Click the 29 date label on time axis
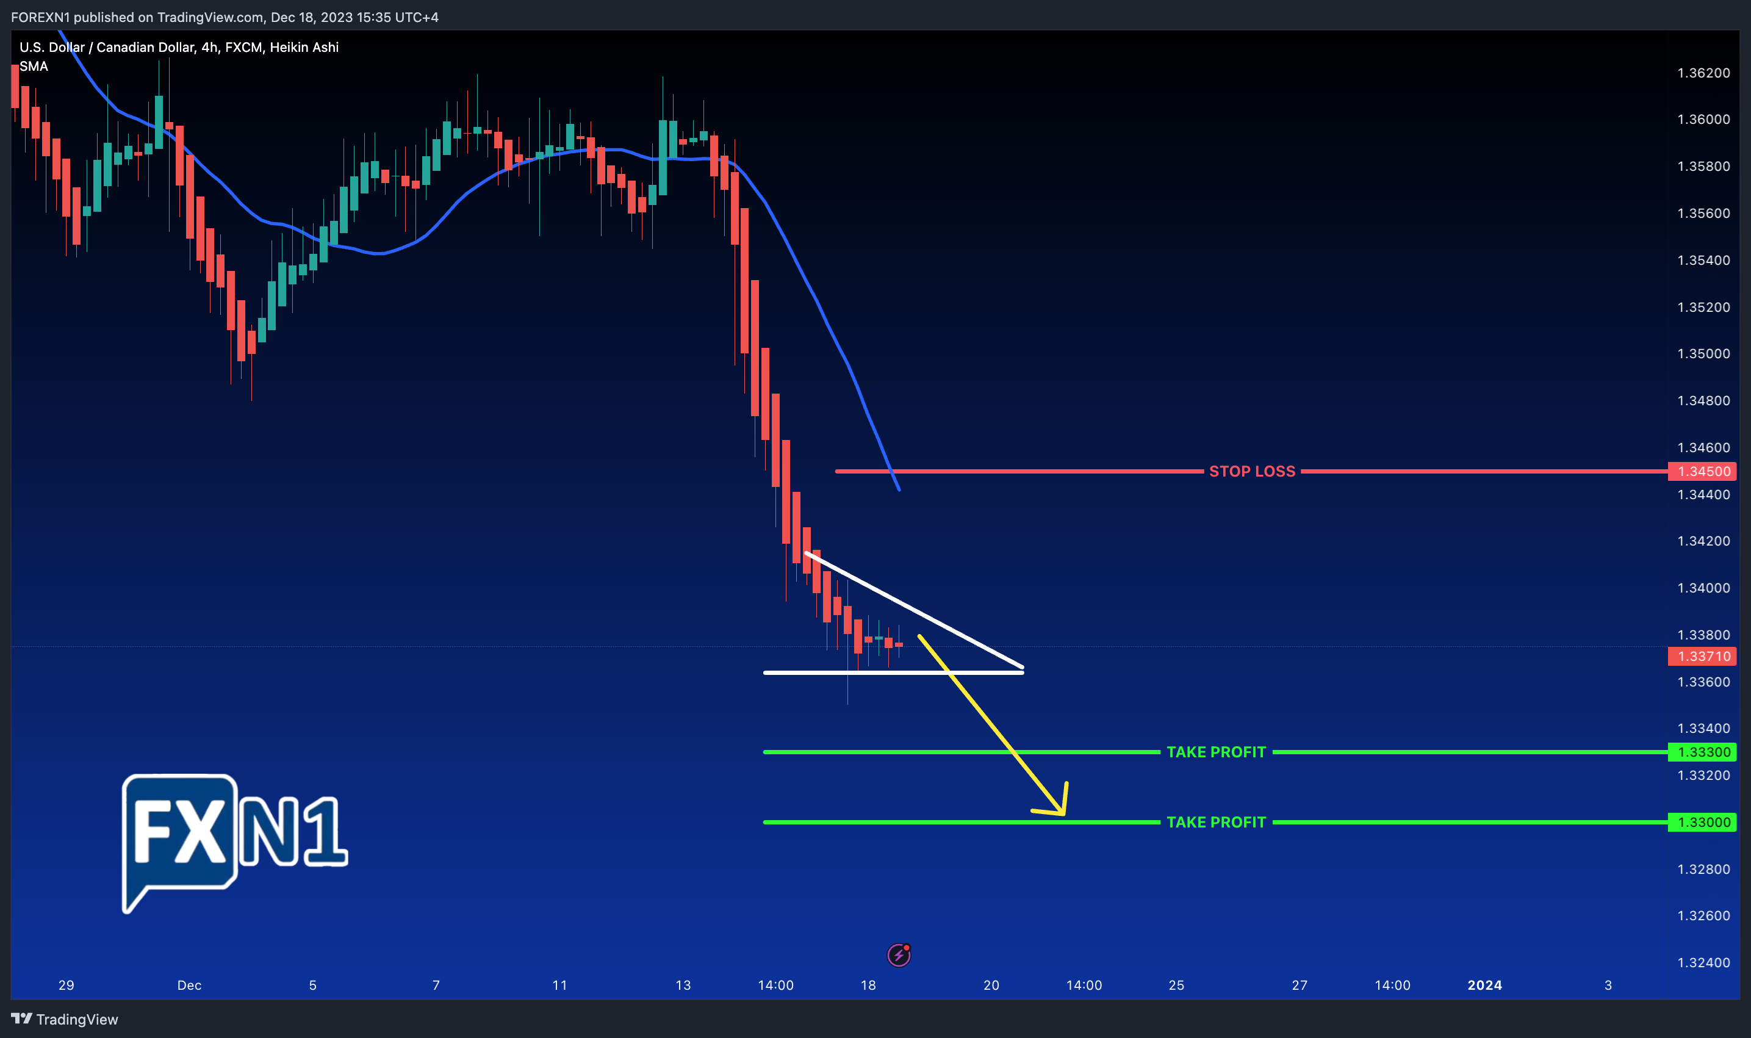The height and width of the screenshot is (1038, 1751). 67,985
